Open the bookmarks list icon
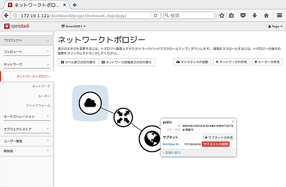This screenshot has width=286, height=187. 231,16
